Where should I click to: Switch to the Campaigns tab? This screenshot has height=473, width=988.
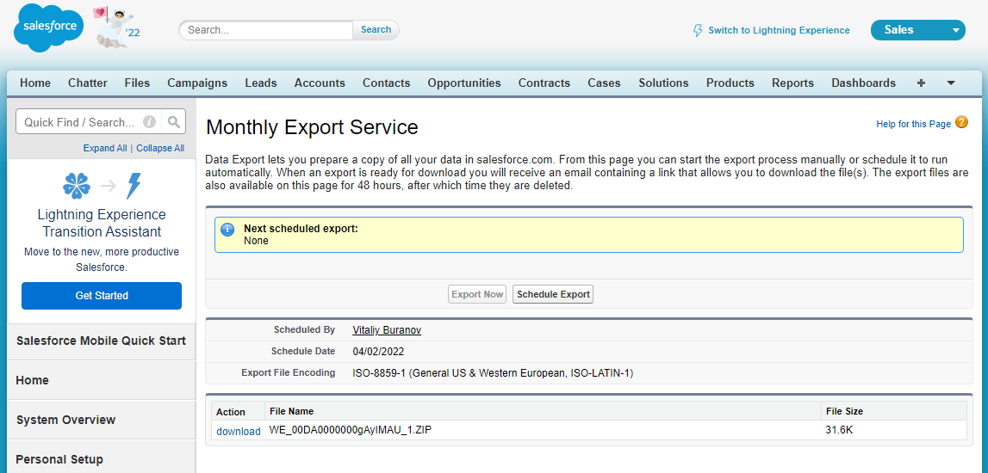(x=197, y=83)
